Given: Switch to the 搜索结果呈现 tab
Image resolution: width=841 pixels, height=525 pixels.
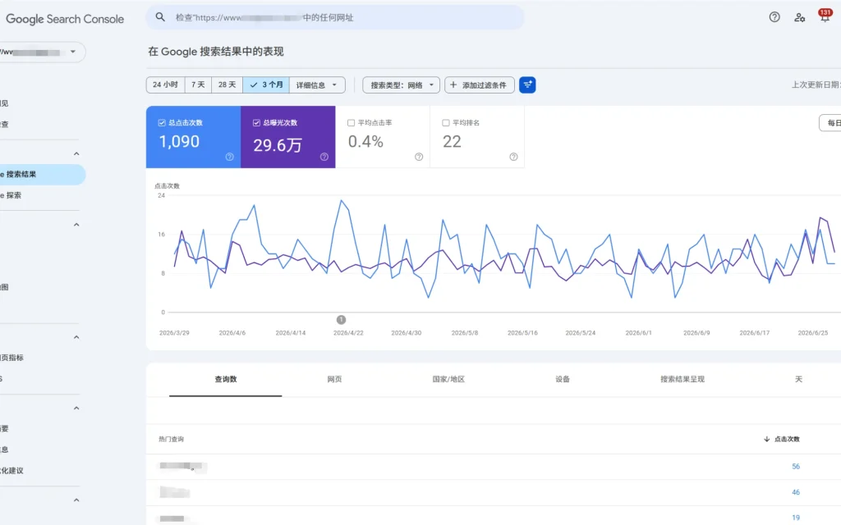Looking at the screenshot, I should point(682,379).
